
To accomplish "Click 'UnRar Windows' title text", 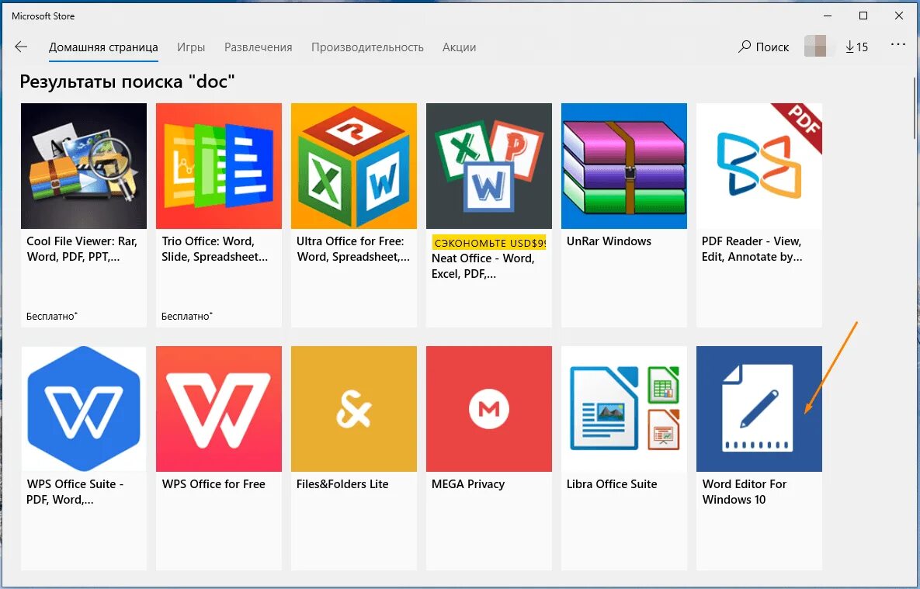I will pos(609,241).
